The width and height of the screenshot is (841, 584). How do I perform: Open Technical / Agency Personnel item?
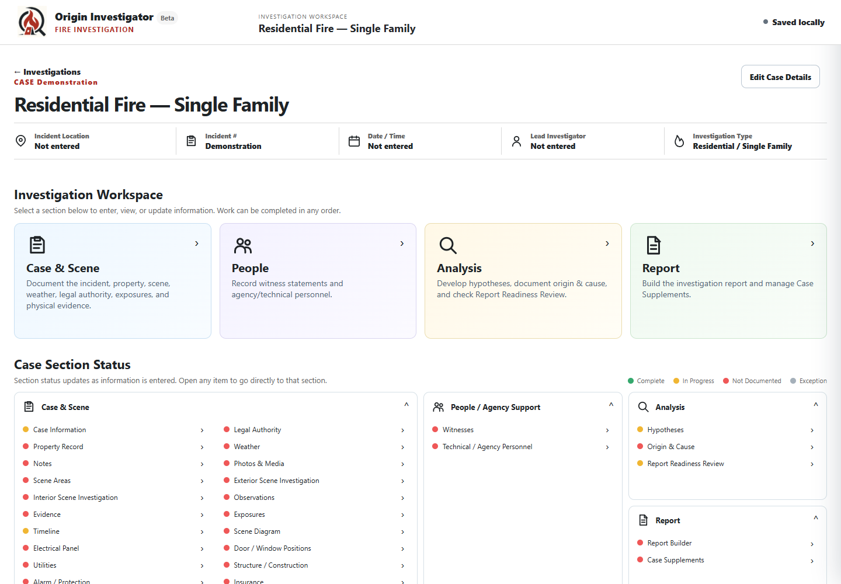(x=522, y=447)
